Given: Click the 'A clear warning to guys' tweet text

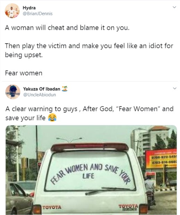Looking at the screenshot, I should click(89, 113).
